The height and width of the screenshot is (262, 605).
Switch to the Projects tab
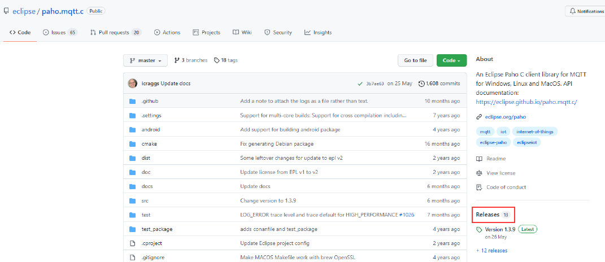coord(206,32)
